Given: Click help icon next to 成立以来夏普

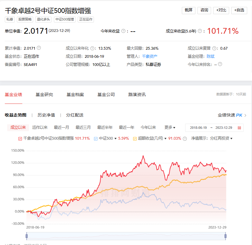Looking at the screenshot, I should coord(214,48).
